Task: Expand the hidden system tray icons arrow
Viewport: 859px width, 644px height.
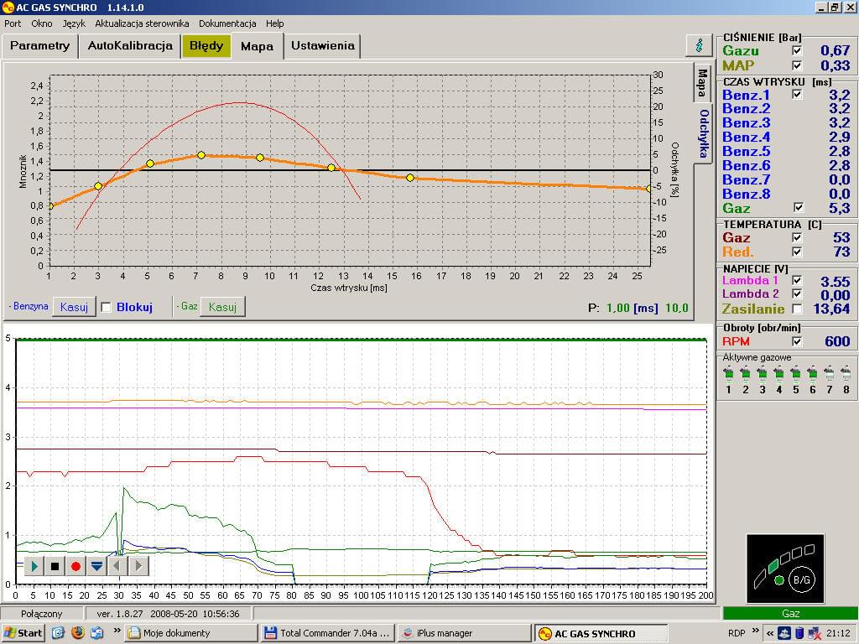Action: point(770,634)
